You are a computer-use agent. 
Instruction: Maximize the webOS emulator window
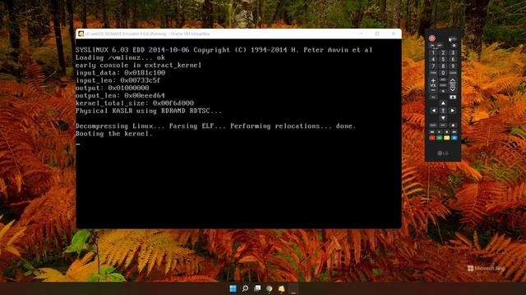coord(377,34)
